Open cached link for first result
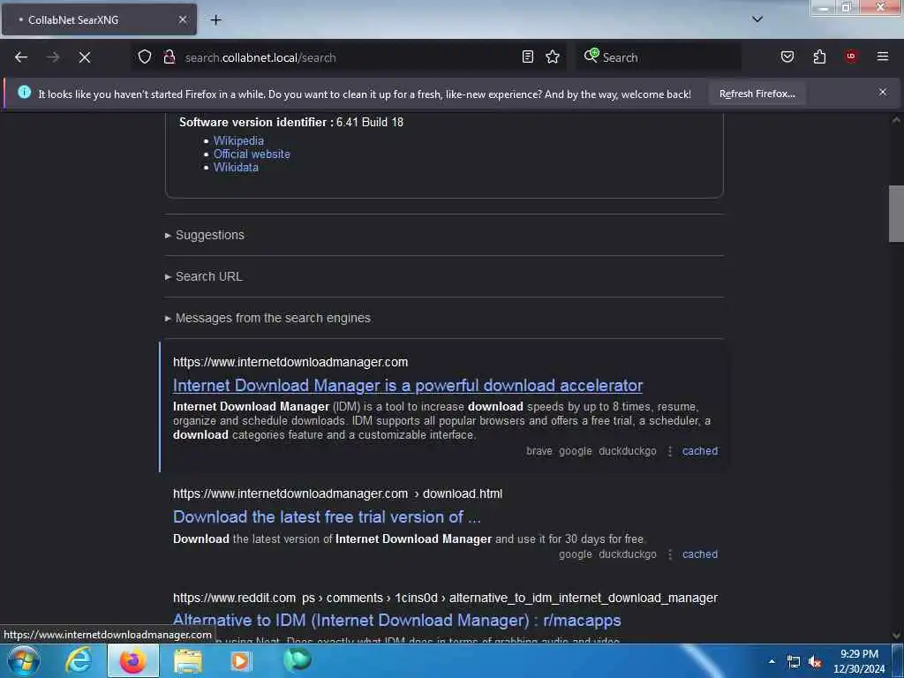The width and height of the screenshot is (904, 678). pos(700,451)
